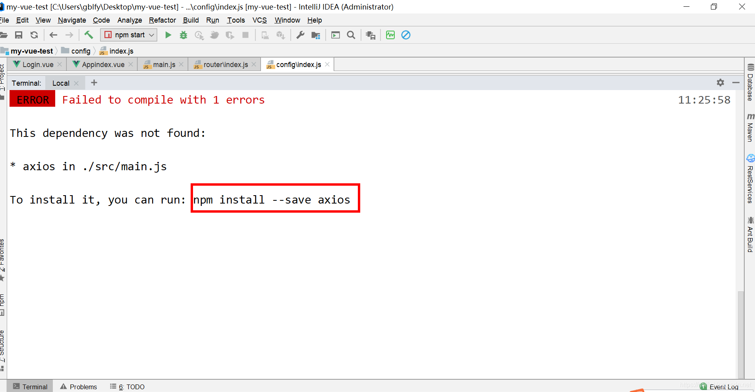Build project with the hammer icon

(x=89, y=35)
